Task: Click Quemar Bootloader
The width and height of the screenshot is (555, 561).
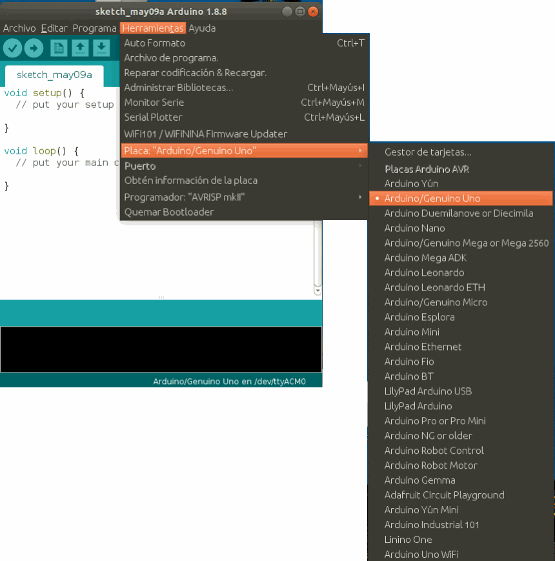Action: click(x=244, y=212)
